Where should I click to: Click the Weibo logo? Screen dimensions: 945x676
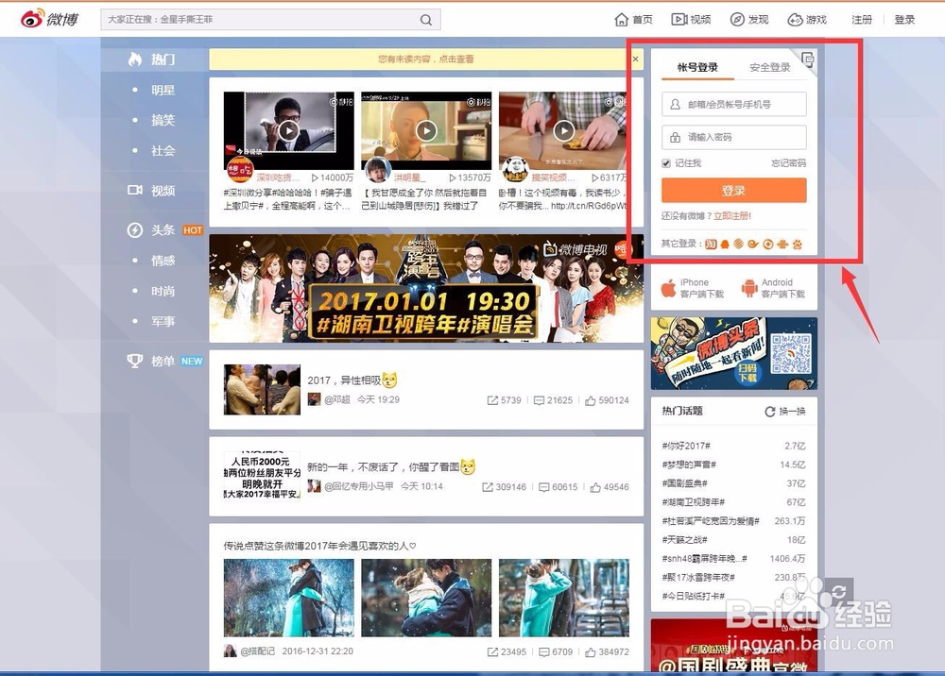point(49,19)
